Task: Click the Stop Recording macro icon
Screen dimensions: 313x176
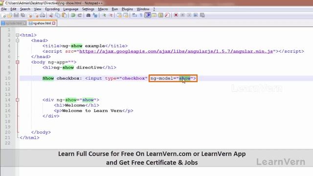Action: tap(182, 15)
